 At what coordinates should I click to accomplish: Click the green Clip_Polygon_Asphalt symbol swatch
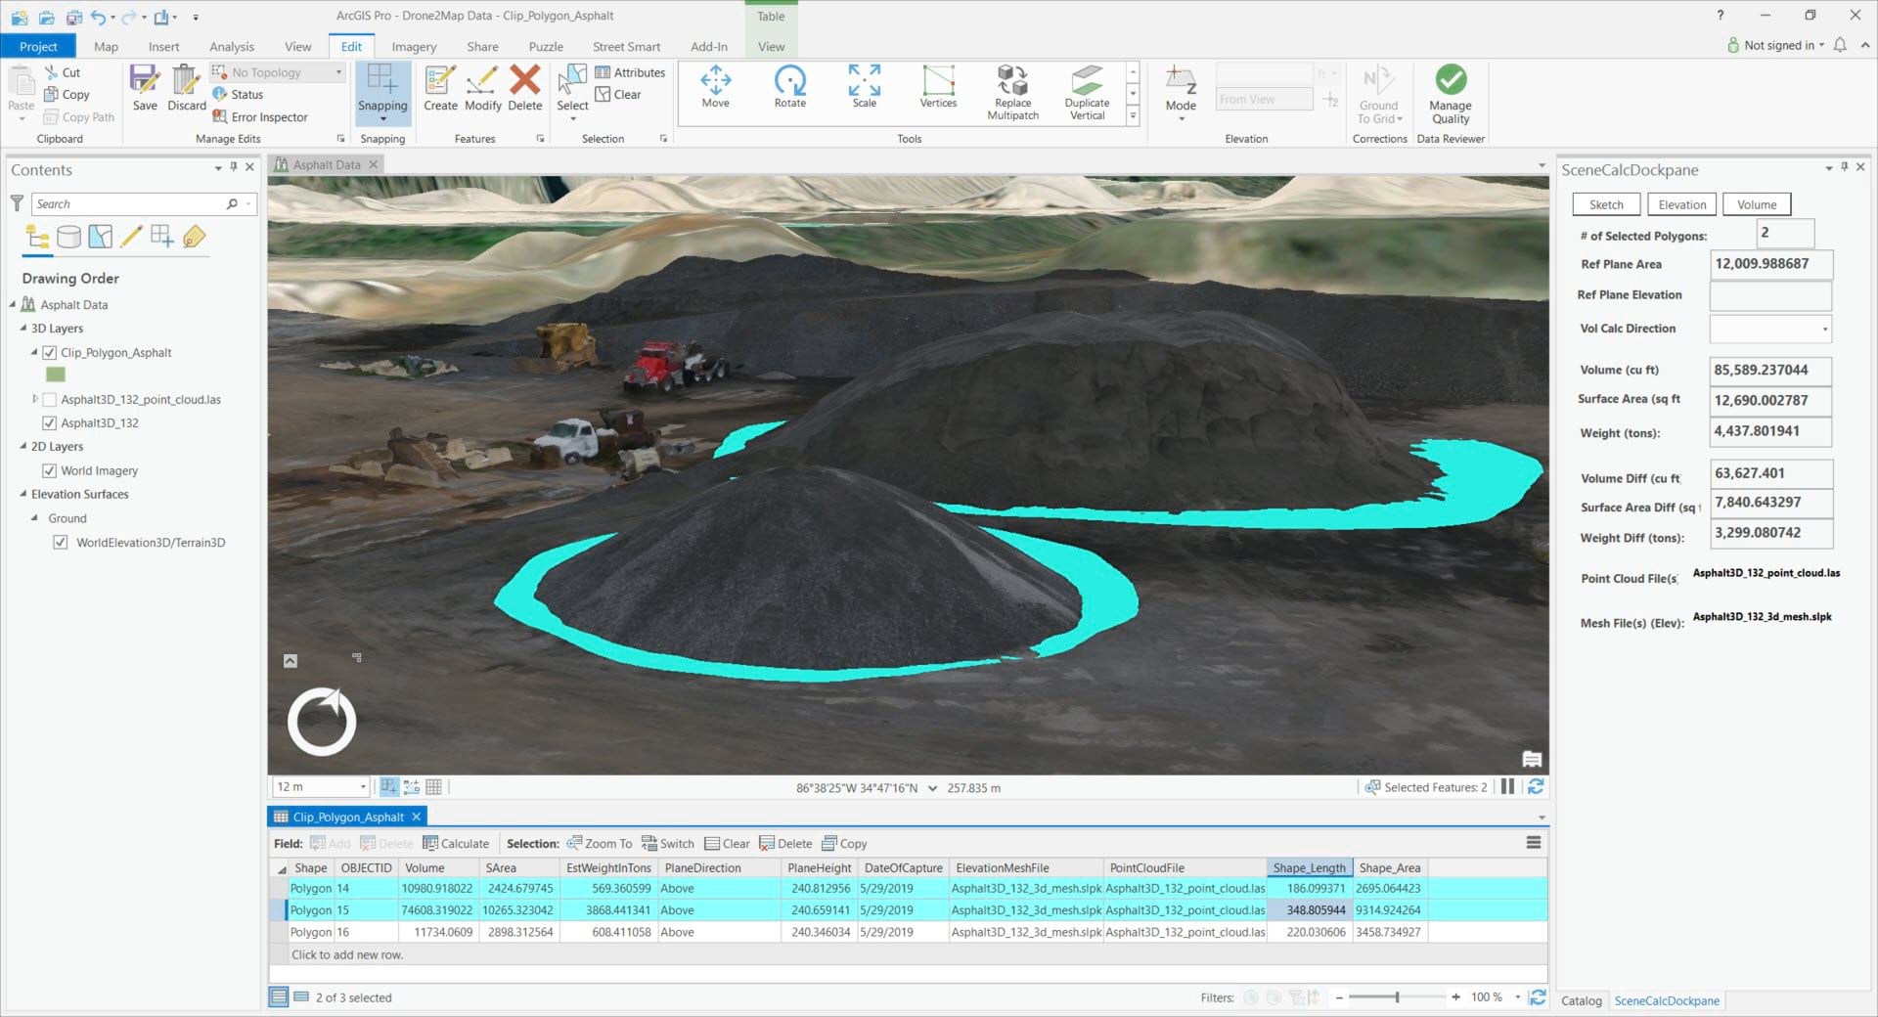pos(56,375)
